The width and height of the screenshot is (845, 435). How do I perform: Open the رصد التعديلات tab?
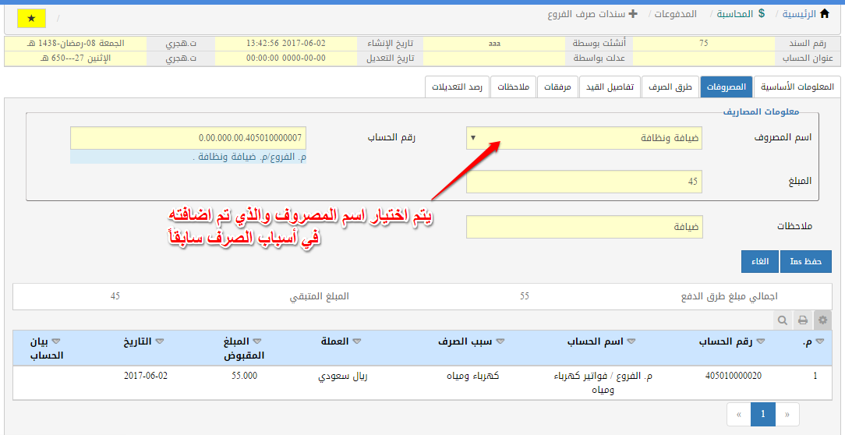tap(458, 87)
